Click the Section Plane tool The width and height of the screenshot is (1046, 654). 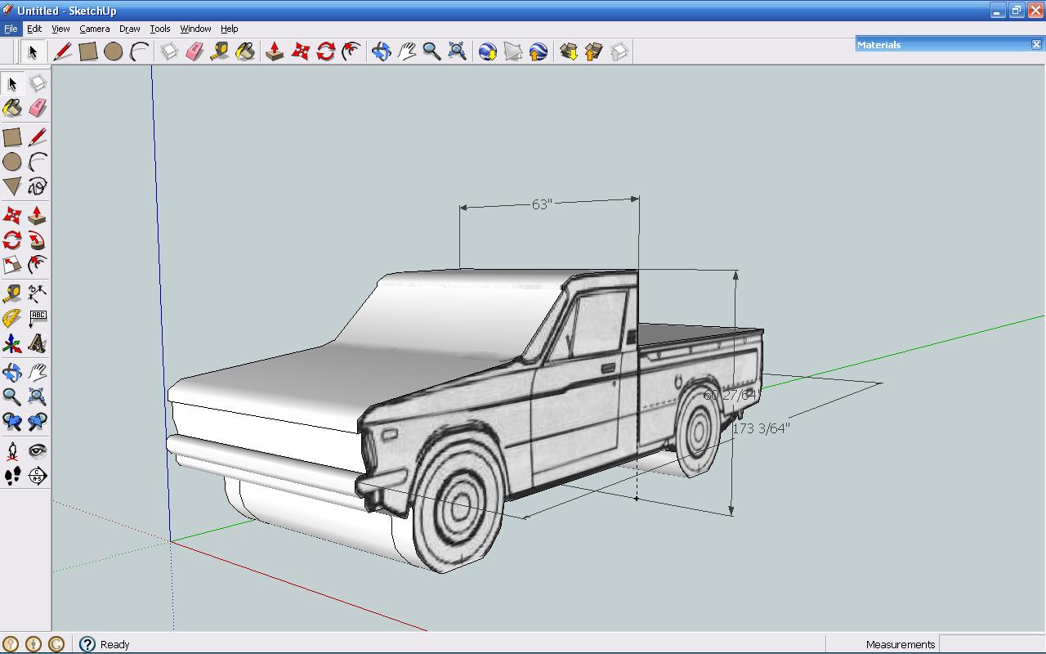tap(38, 476)
